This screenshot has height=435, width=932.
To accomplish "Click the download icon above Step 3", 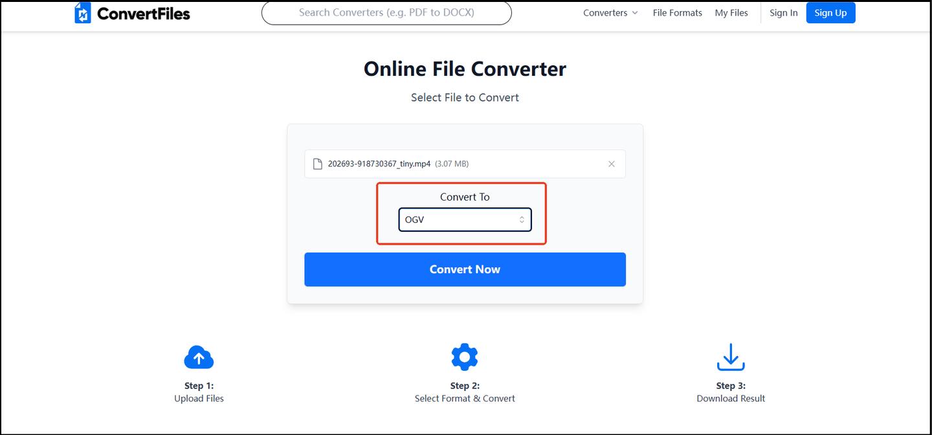I will click(x=730, y=357).
